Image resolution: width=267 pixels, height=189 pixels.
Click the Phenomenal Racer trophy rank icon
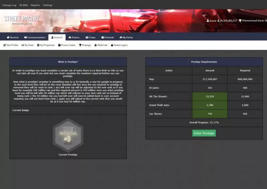(x=240, y=21)
